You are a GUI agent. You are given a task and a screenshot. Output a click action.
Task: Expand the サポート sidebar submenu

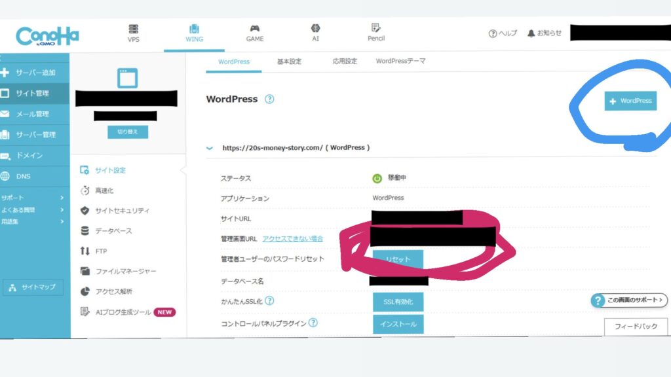tap(62, 198)
